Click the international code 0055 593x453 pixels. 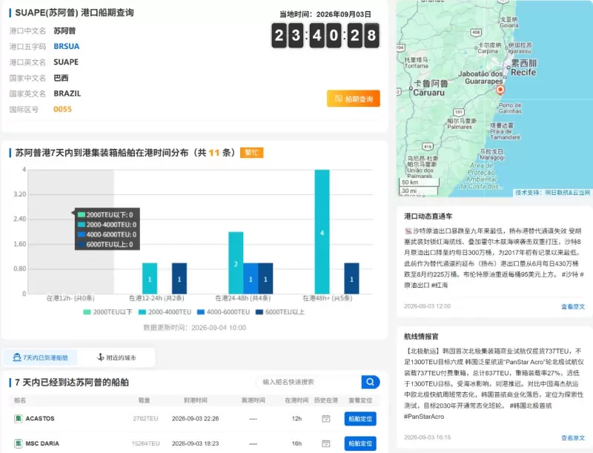click(63, 109)
